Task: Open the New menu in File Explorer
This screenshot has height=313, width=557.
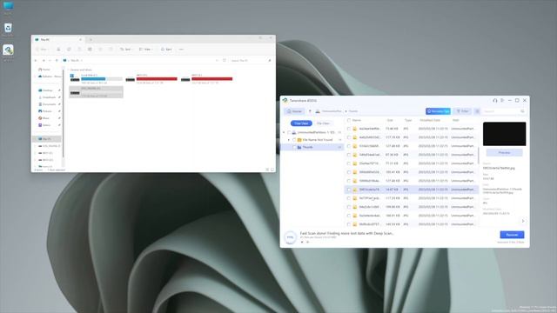Action: click(42, 50)
